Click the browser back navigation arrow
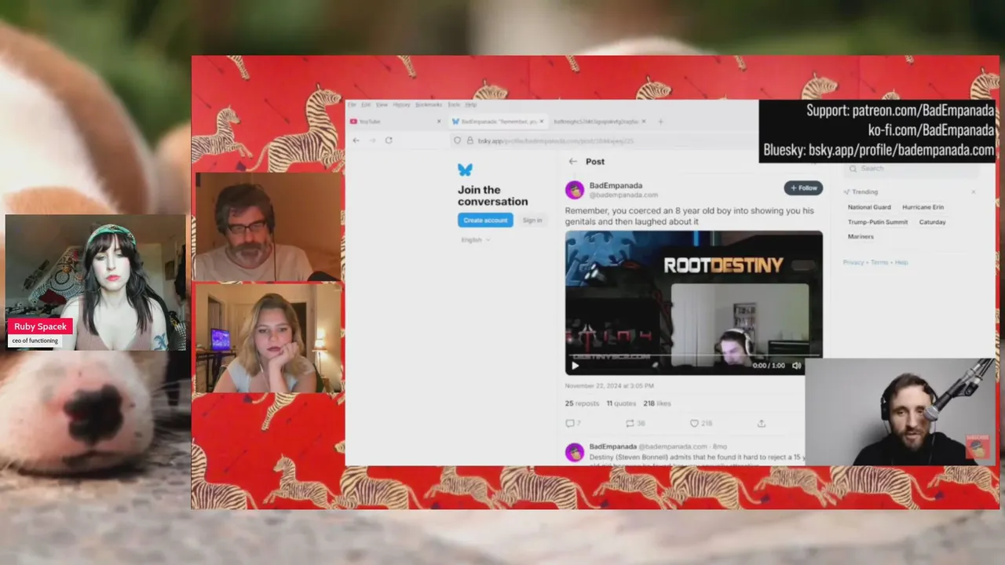Image resolution: width=1005 pixels, height=565 pixels. pos(356,140)
